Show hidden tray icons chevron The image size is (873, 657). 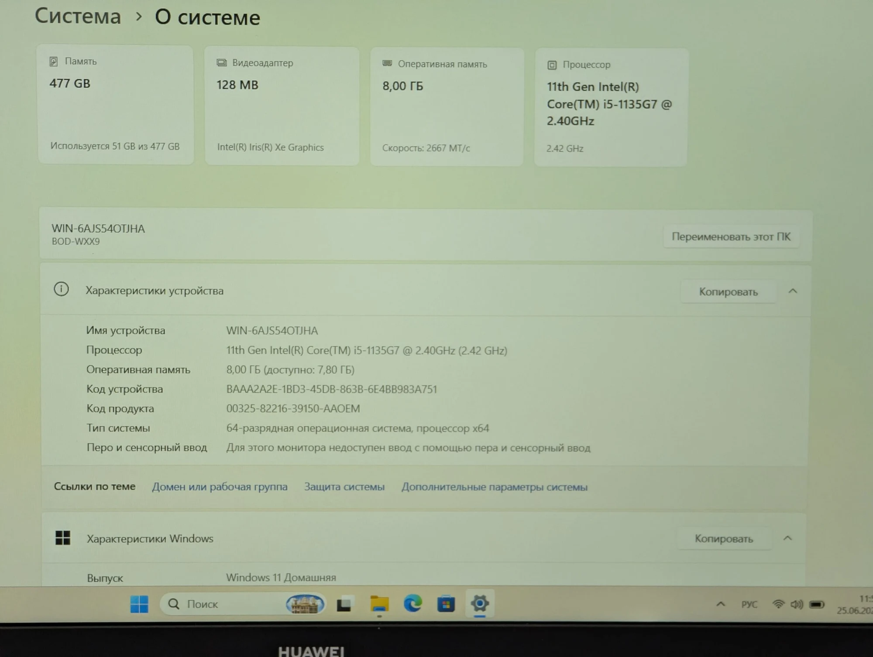tap(721, 604)
